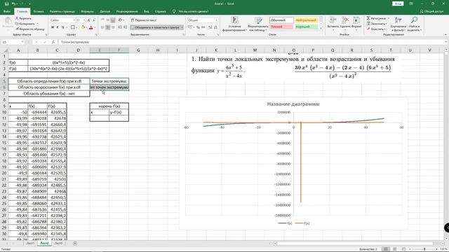Viewport: 449px width, 252px height.
Task: Toggle Переносить текст wrap text
Action: [143, 20]
